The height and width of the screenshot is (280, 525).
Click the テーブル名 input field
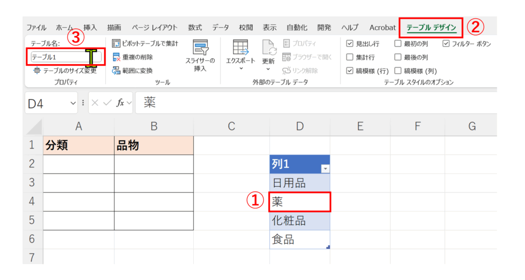[59, 57]
